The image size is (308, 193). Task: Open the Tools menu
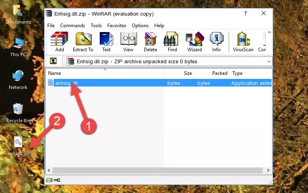[x=96, y=26]
